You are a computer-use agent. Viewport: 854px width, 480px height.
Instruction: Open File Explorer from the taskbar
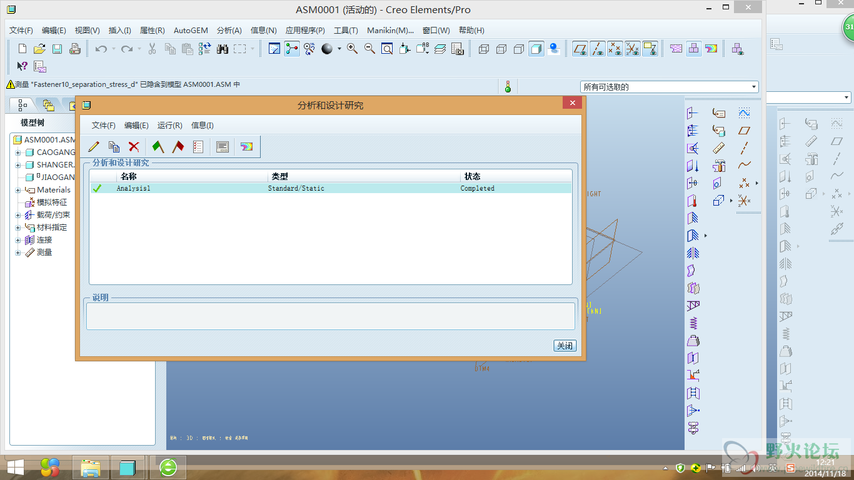click(x=90, y=467)
